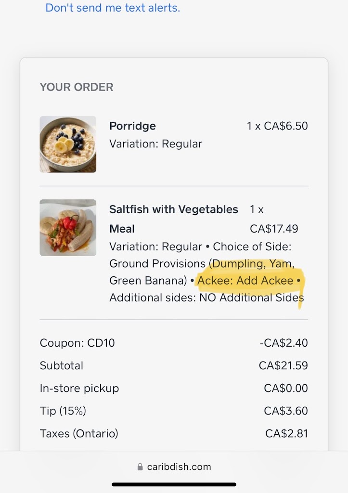
Task: Tap the Coupon: CD10 line
Action: pos(77,343)
